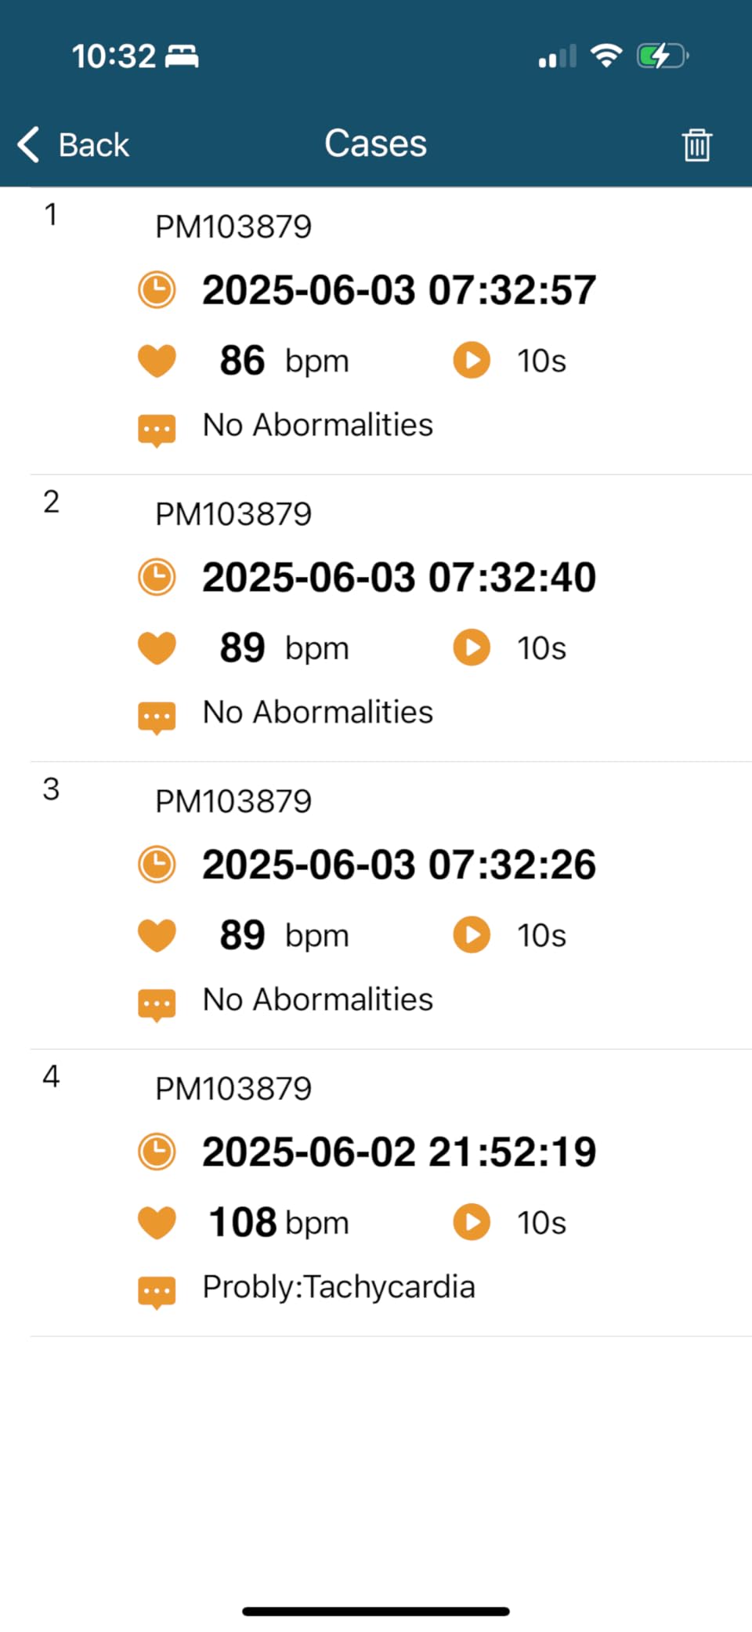752x1632 pixels.
Task: Tap the Wi-Fi status icon
Action: [606, 56]
